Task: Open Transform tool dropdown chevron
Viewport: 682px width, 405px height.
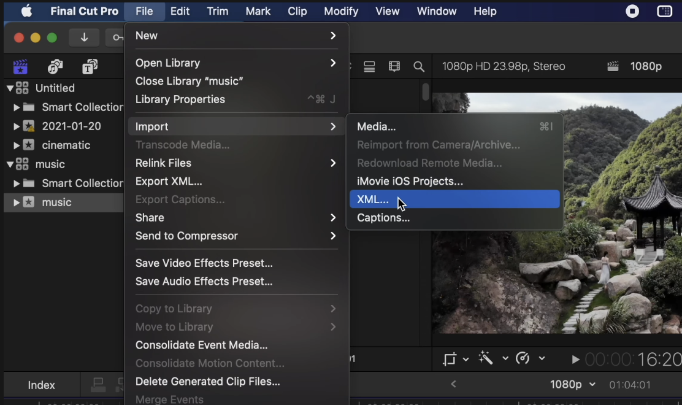Action: click(466, 360)
